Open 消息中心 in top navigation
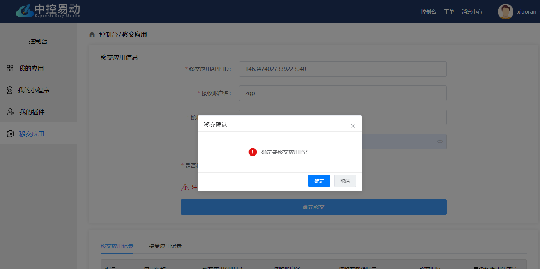The image size is (540, 269). point(472,12)
